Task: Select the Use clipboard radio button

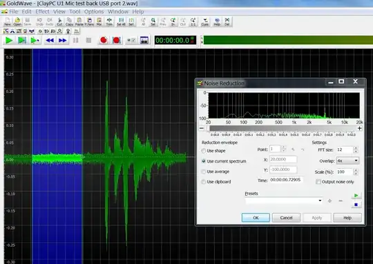Action: pyautogui.click(x=204, y=182)
